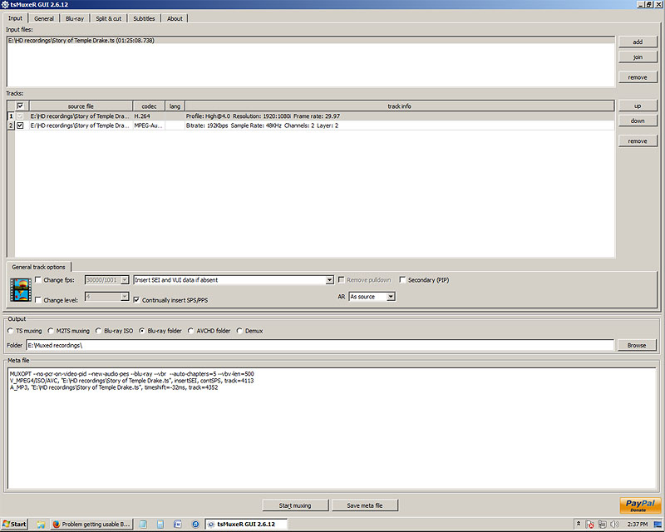665x532 pixels.
Task: Move track down with the down button
Action: click(638, 121)
